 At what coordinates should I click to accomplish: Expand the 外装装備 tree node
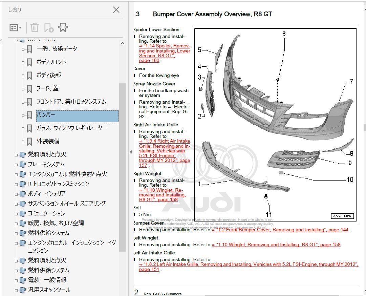[x=23, y=142]
